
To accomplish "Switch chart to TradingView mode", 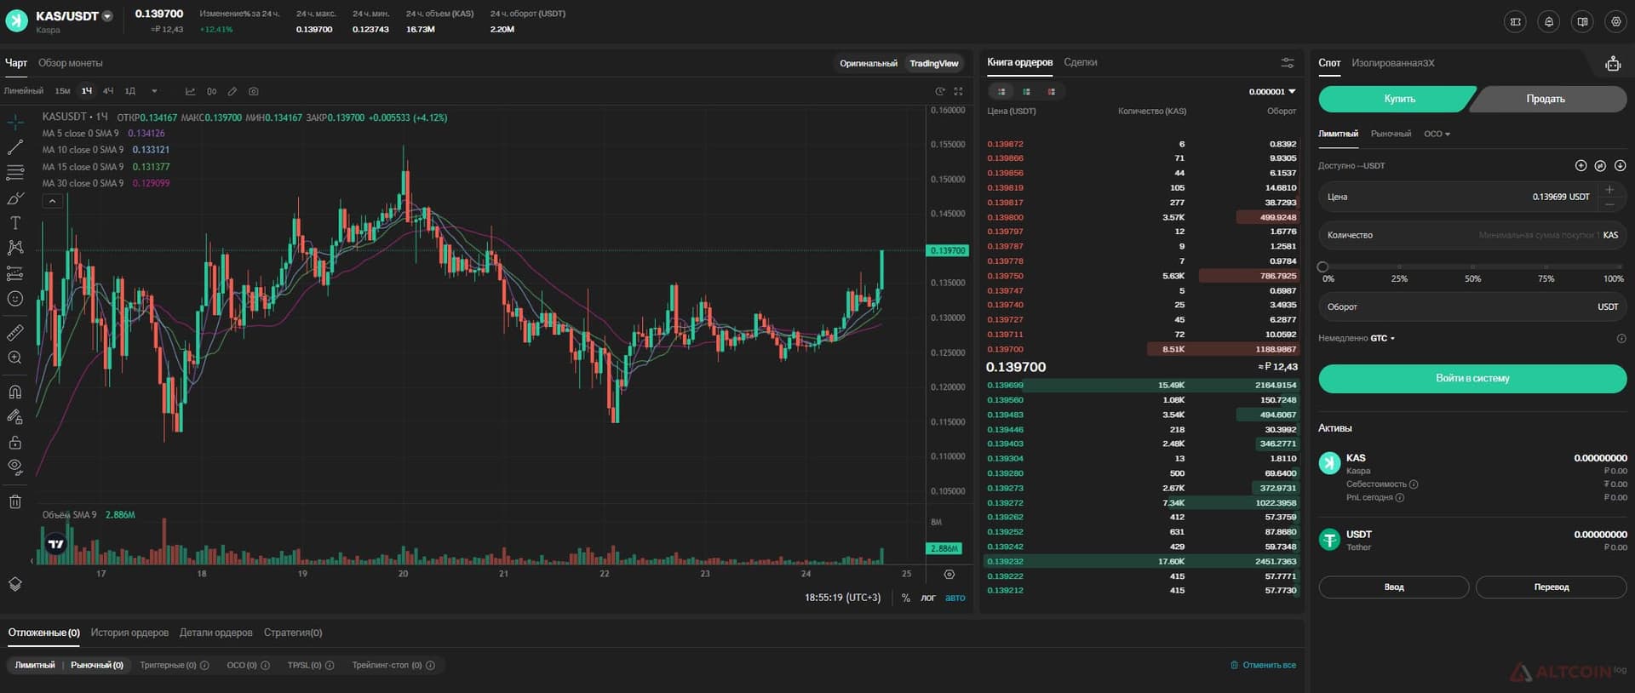I will (x=933, y=63).
